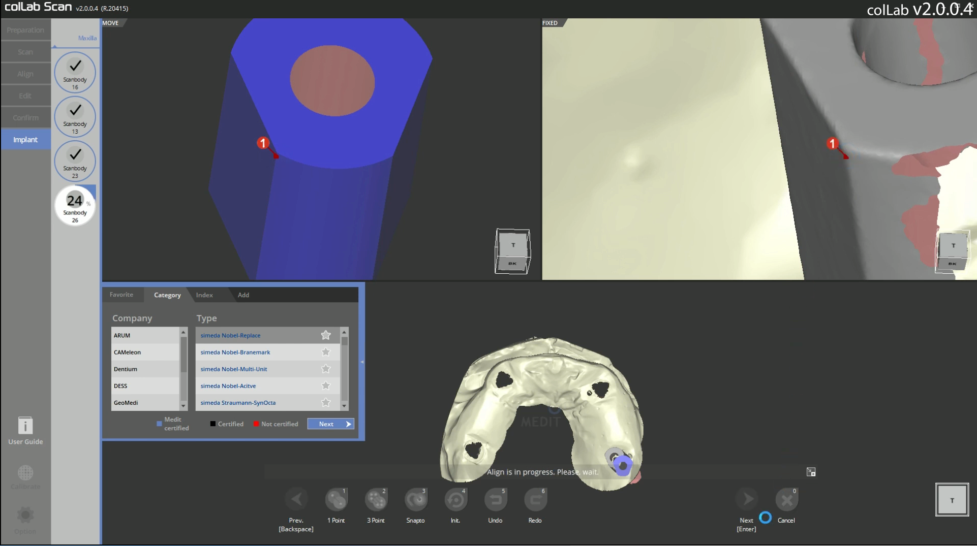Image resolution: width=977 pixels, height=546 pixels.
Task: Activate the Snapto tool
Action: [415, 500]
